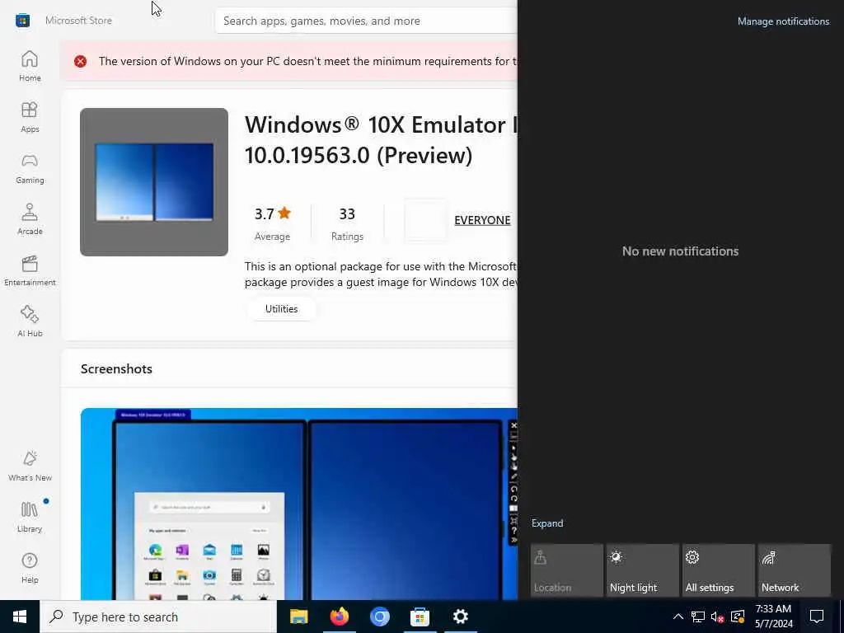Image resolution: width=844 pixels, height=633 pixels.
Task: Open the EVERYONE rating link
Action: 482,220
